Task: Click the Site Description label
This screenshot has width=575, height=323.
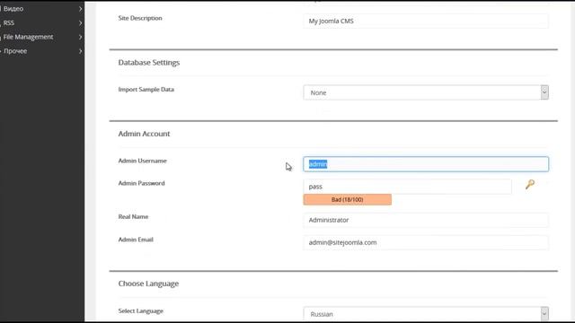Action: (x=140, y=18)
